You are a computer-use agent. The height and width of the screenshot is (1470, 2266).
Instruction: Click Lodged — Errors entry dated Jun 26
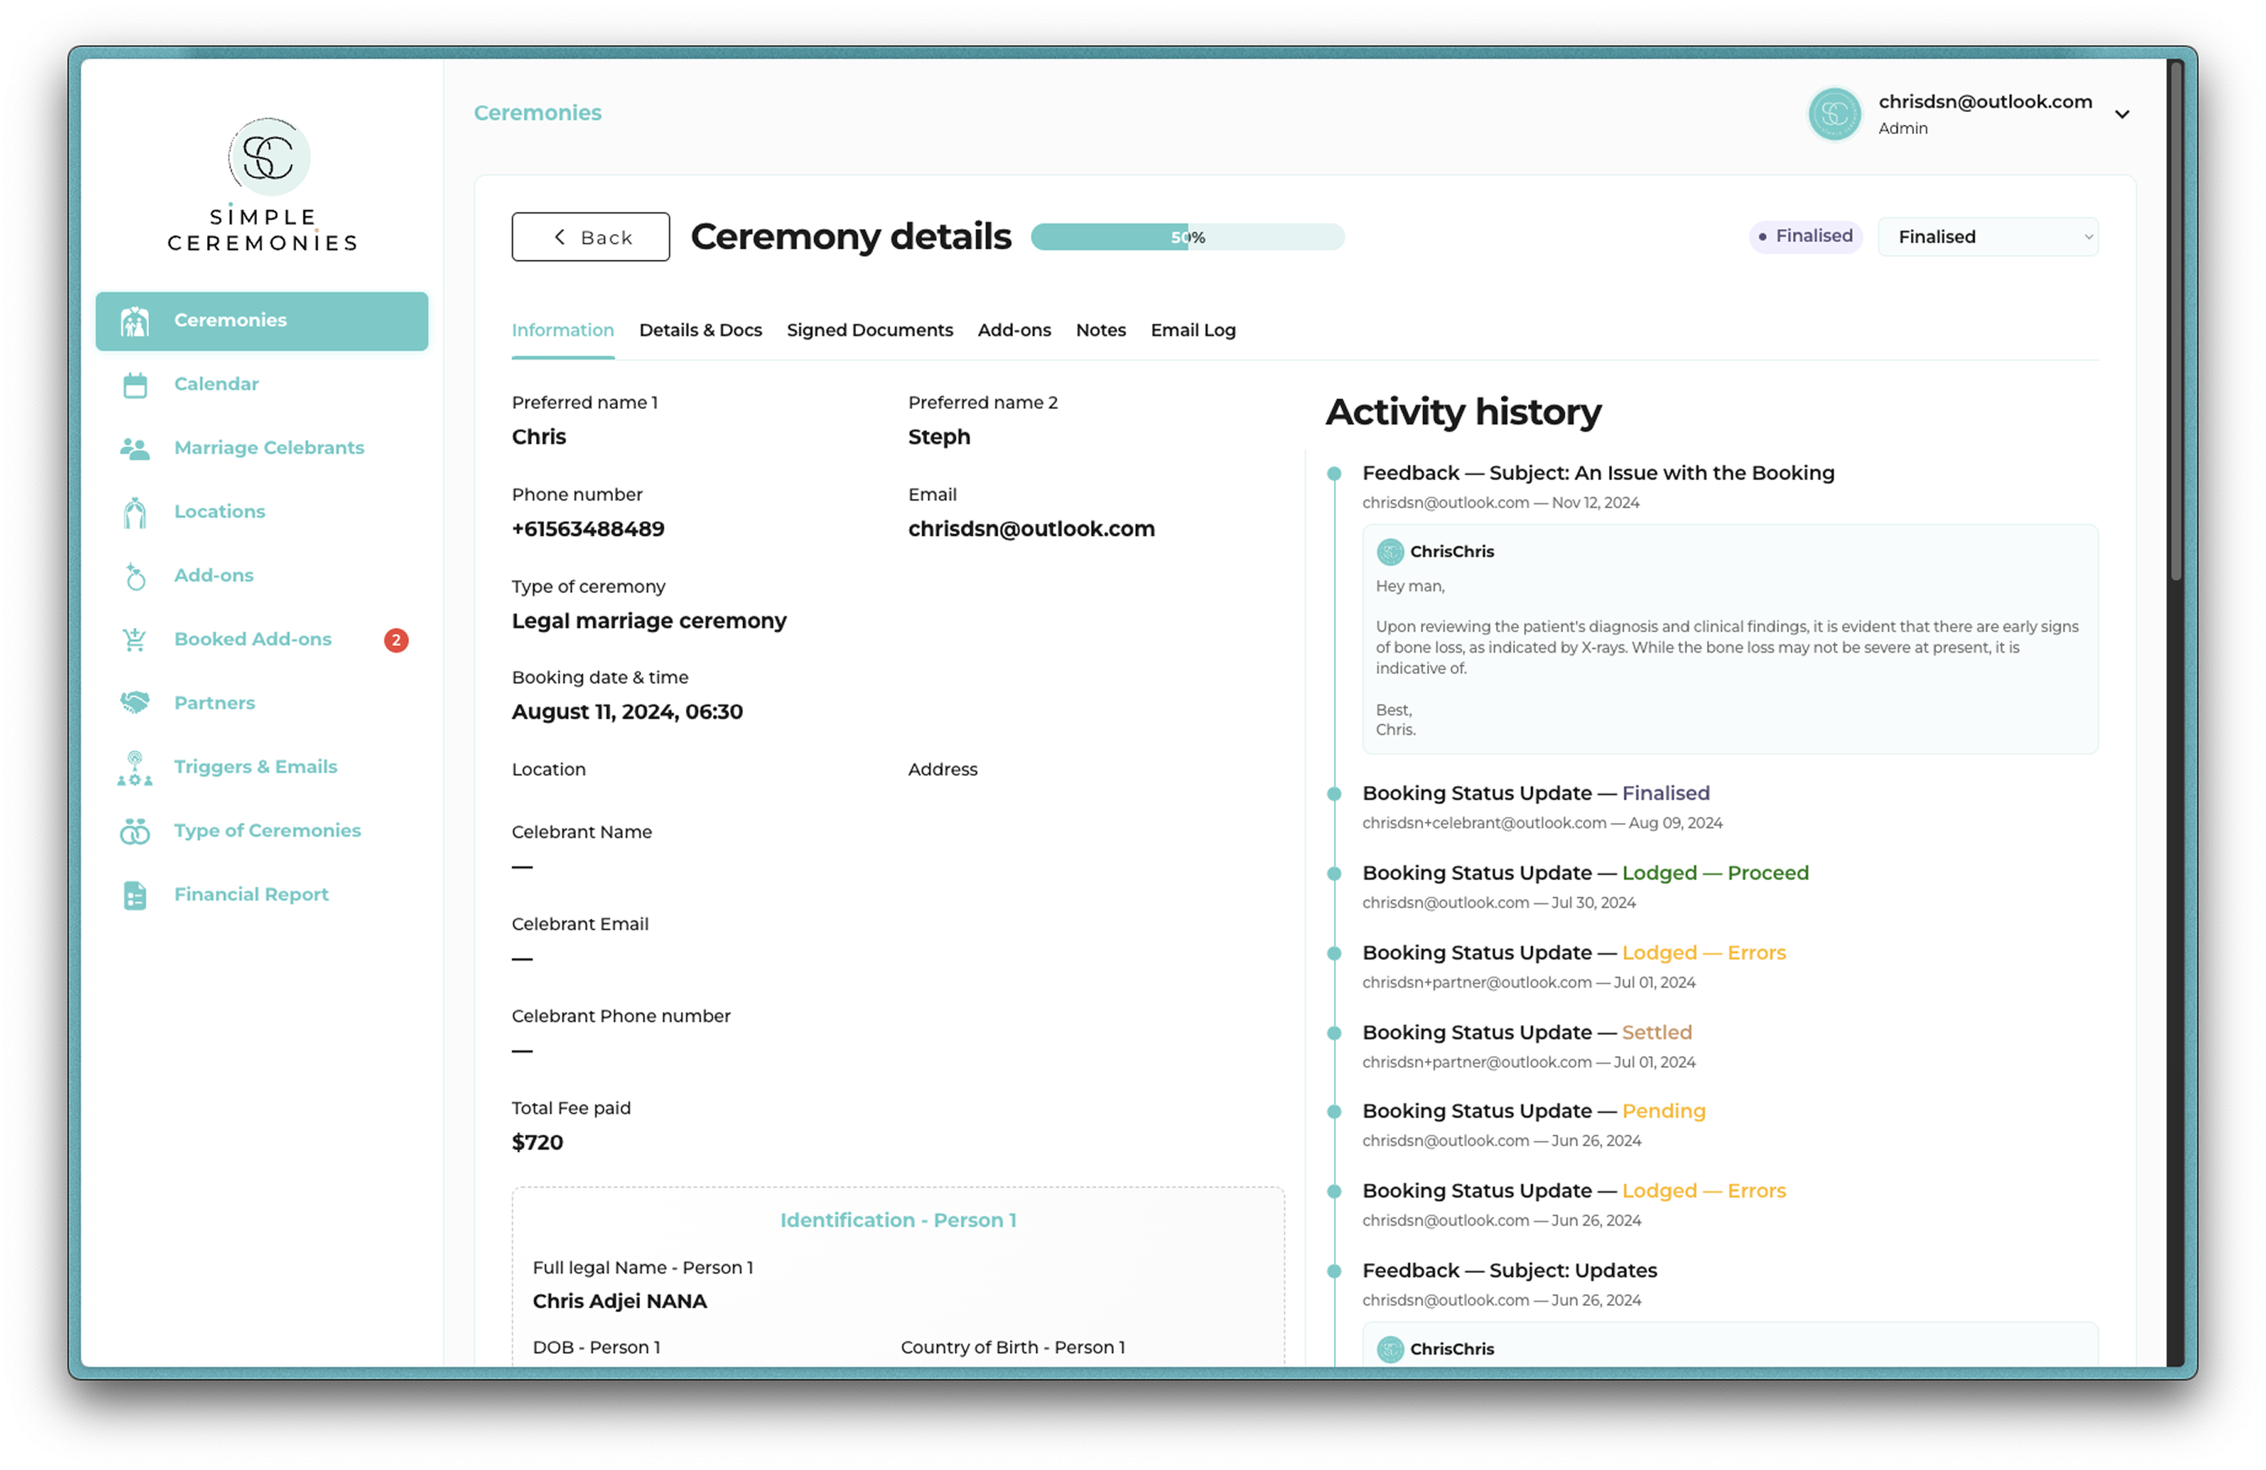pos(1574,1191)
